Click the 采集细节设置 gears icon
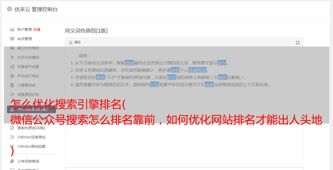The image size is (333, 170). click(12, 67)
